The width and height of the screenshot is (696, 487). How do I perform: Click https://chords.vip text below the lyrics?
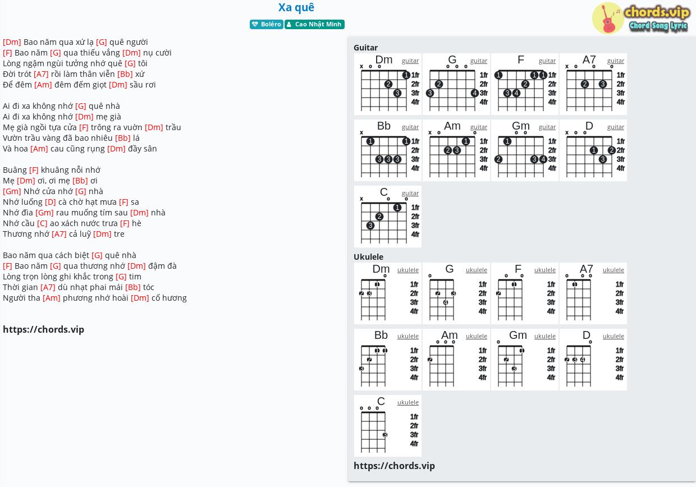click(43, 329)
